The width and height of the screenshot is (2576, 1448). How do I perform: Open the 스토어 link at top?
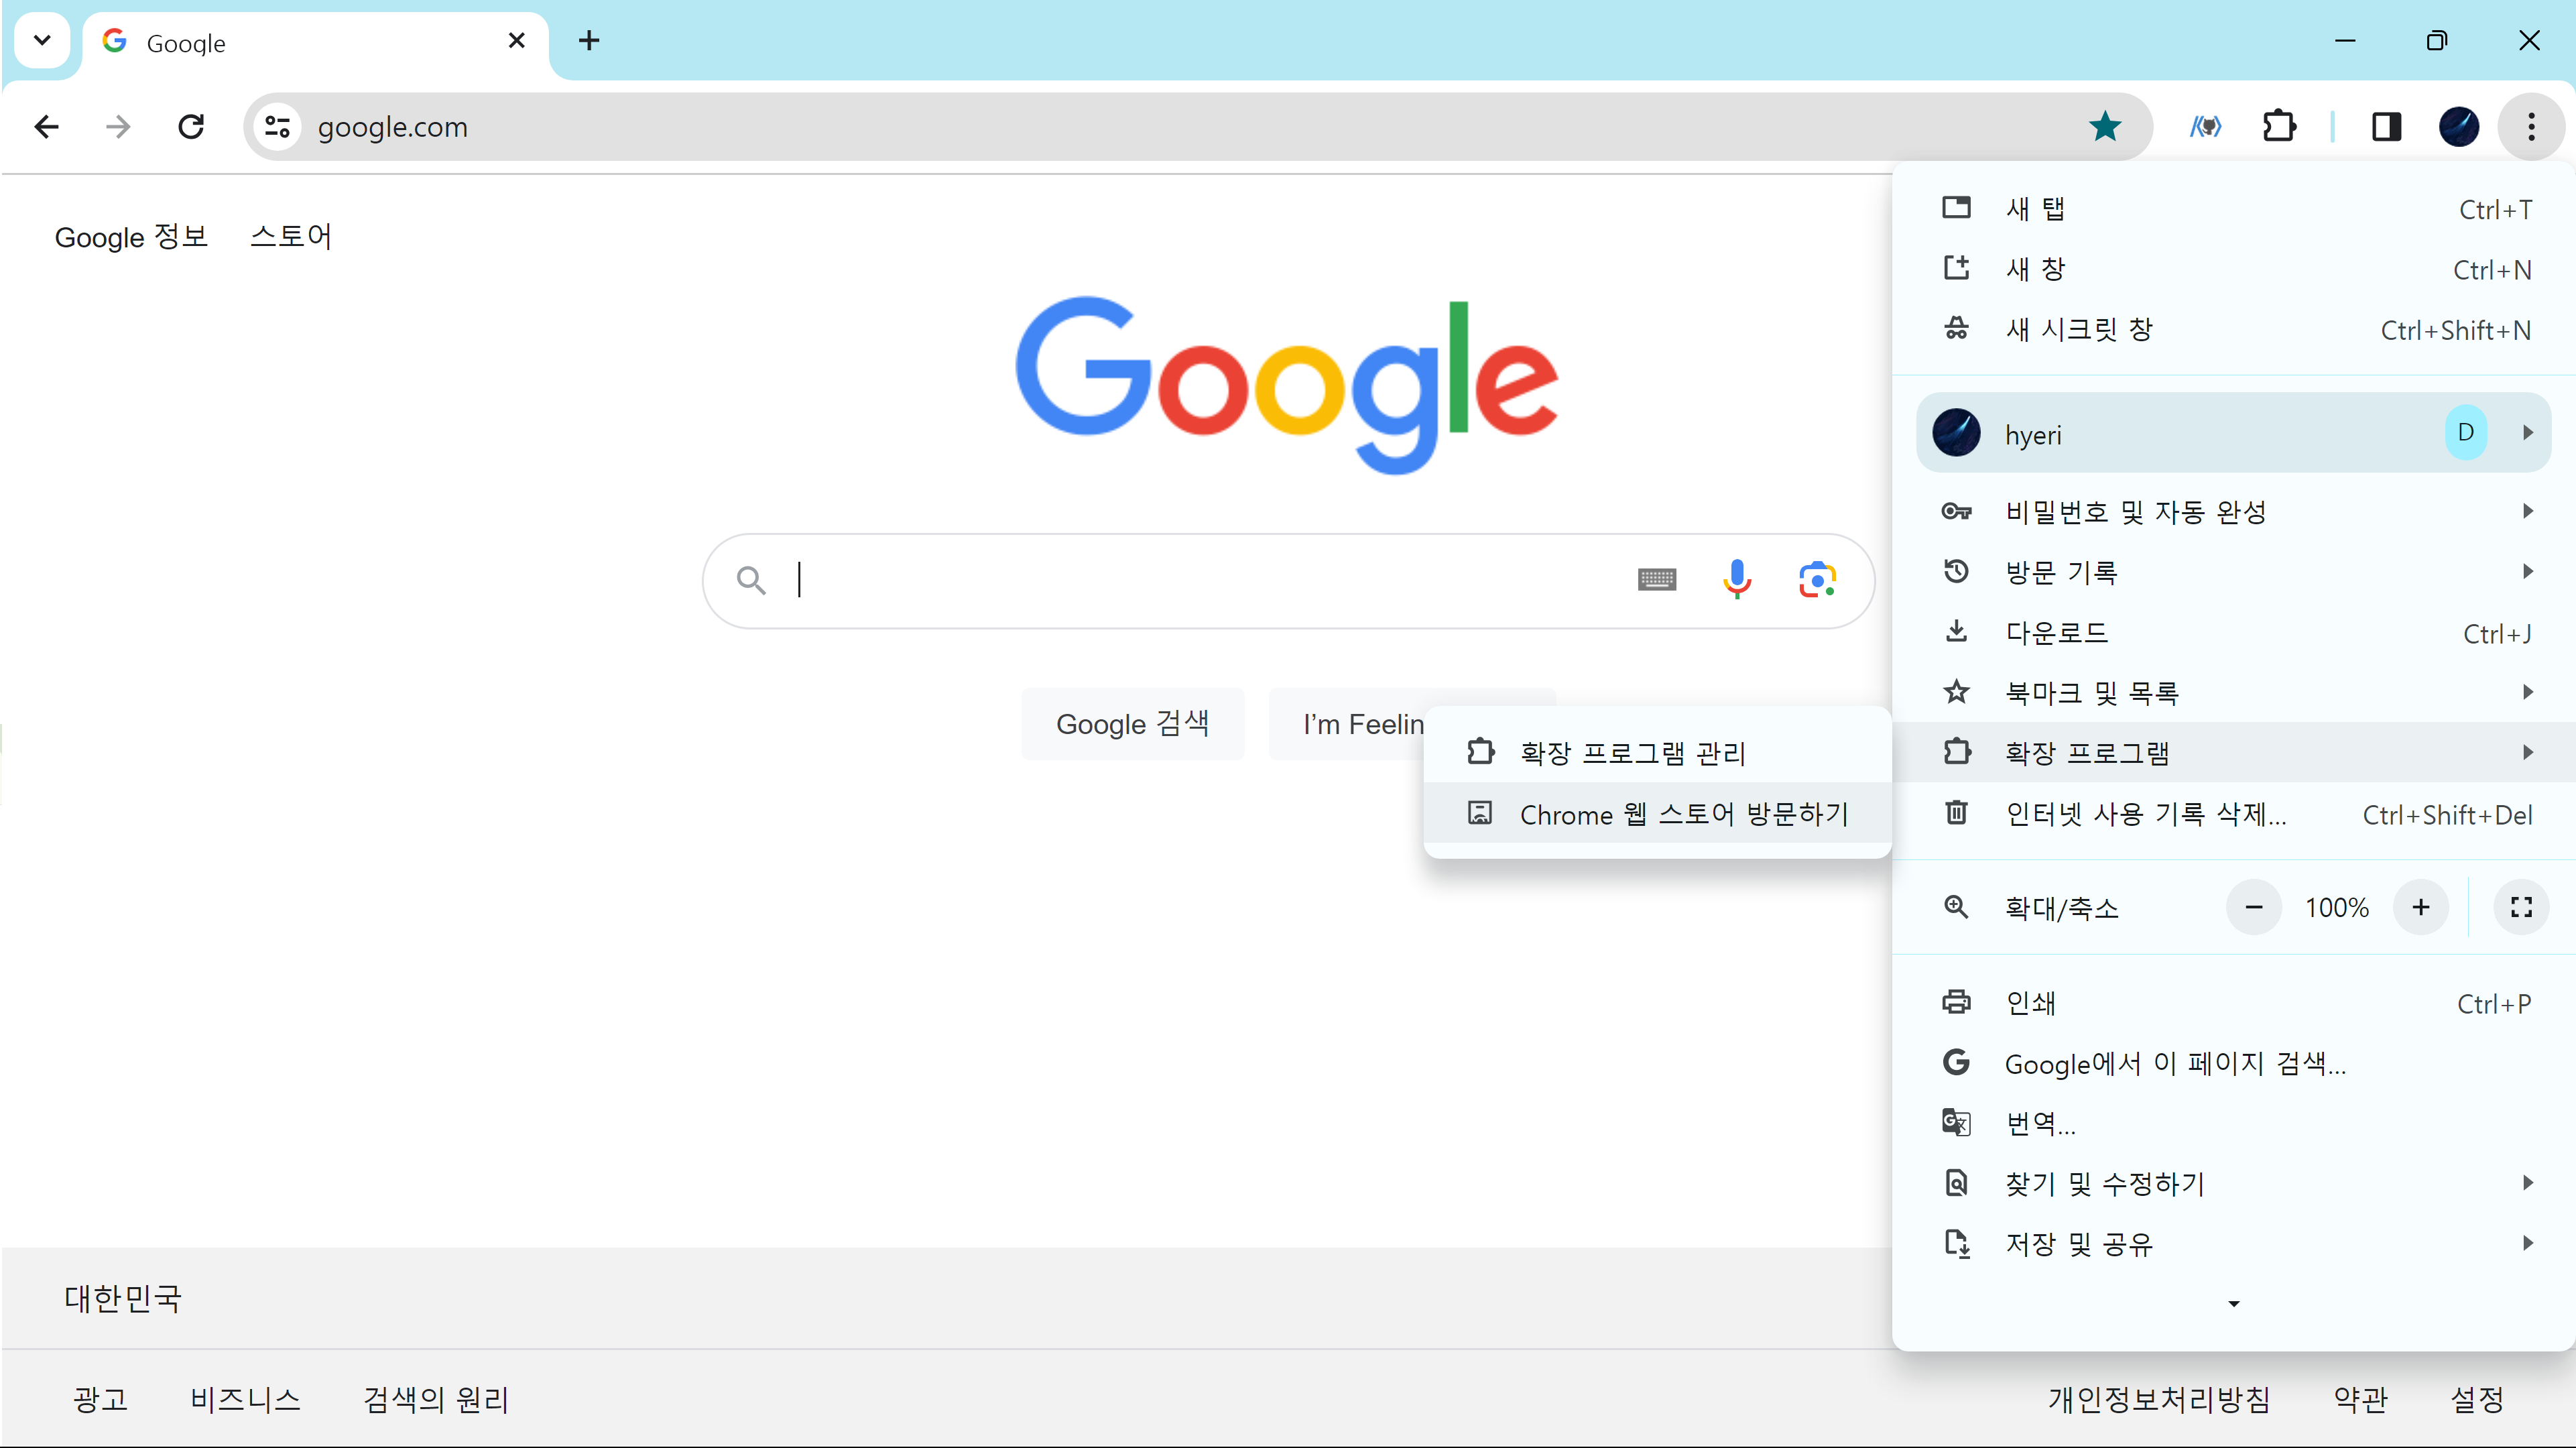point(290,237)
